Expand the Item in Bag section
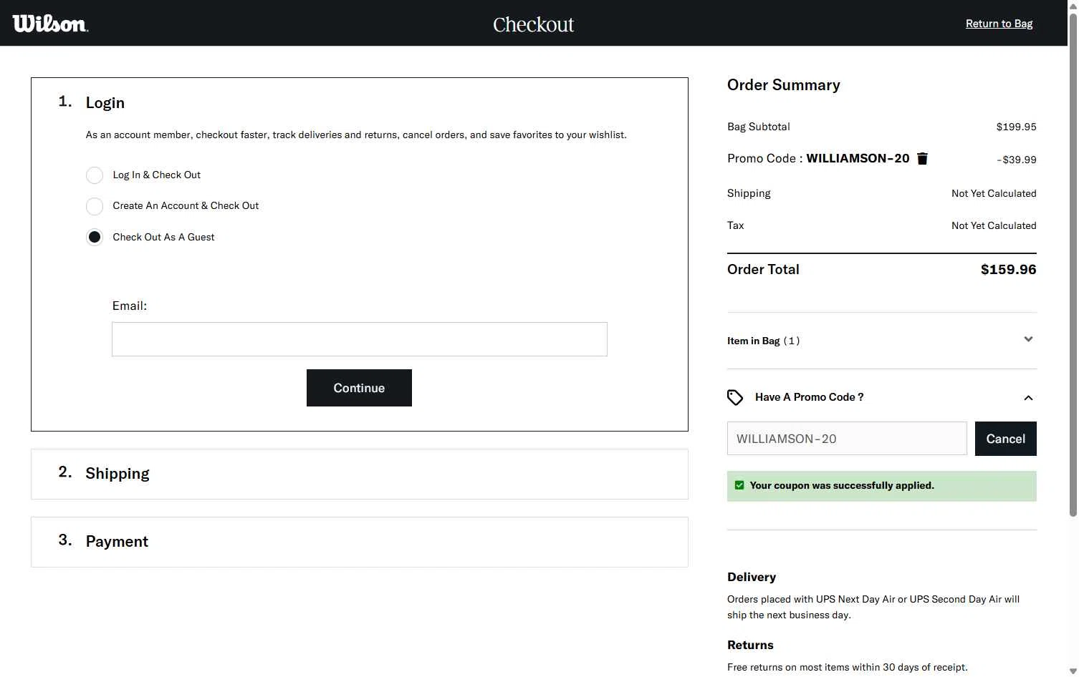The height and width of the screenshot is (677, 1079). click(881, 341)
